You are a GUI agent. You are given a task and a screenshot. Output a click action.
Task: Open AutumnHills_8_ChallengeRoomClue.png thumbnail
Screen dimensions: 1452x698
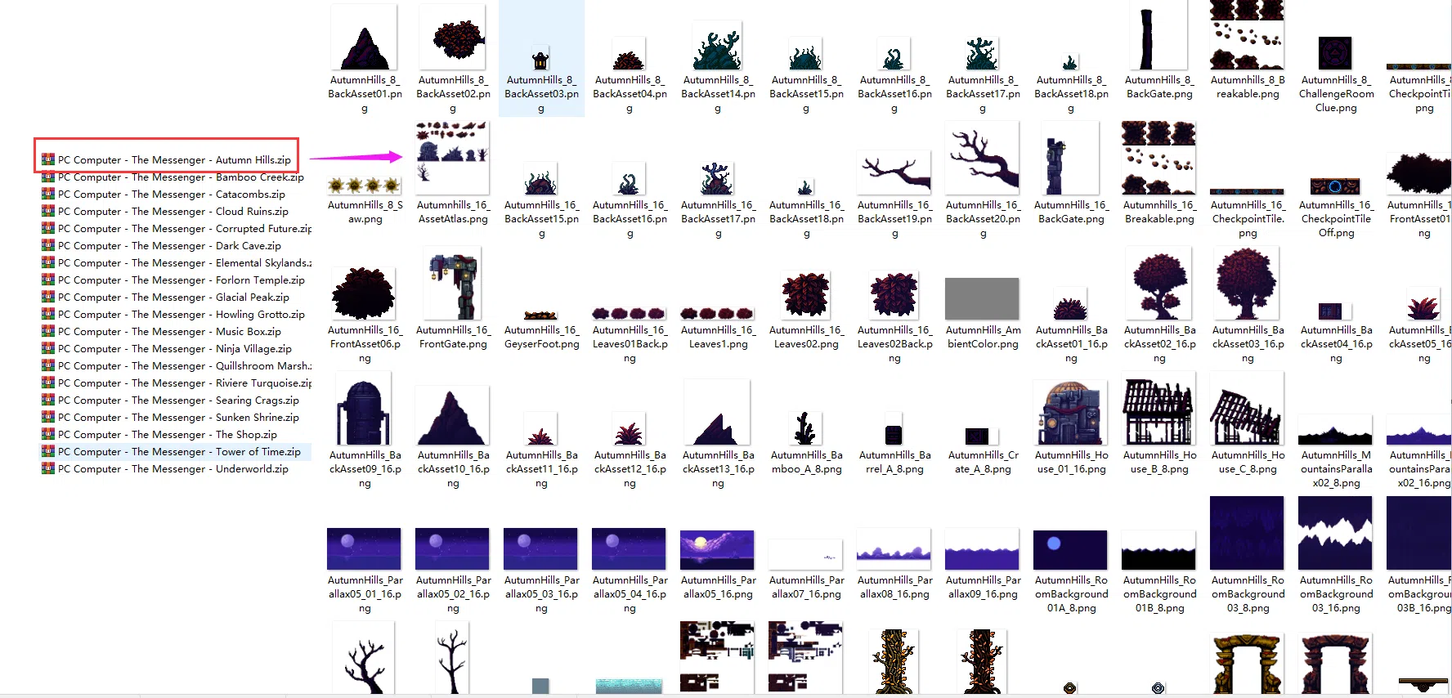(1335, 53)
